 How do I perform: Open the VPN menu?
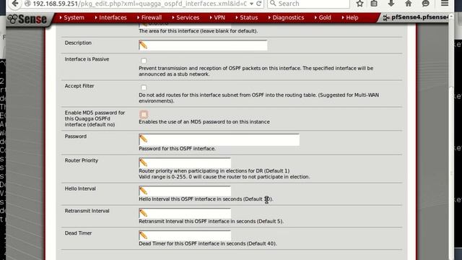(x=217, y=17)
